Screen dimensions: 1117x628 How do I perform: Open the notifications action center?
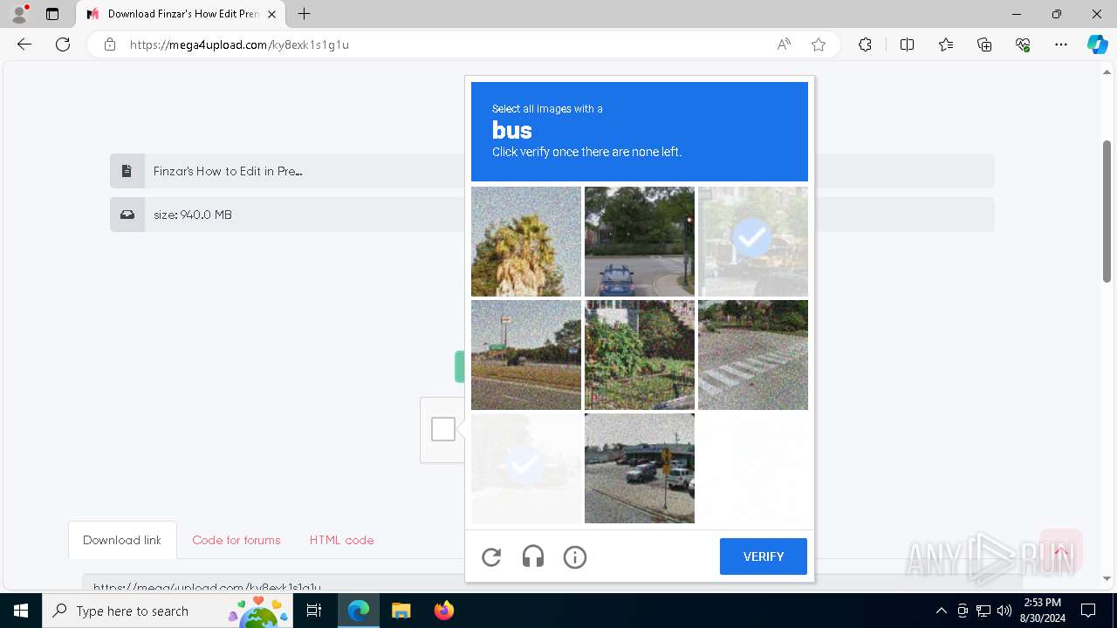1089,611
